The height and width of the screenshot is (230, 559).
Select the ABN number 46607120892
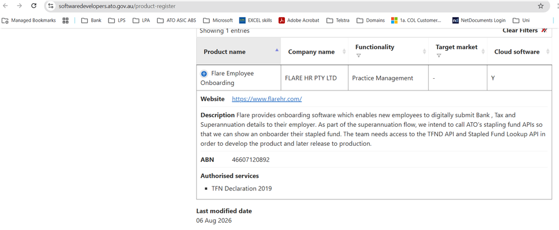point(251,160)
